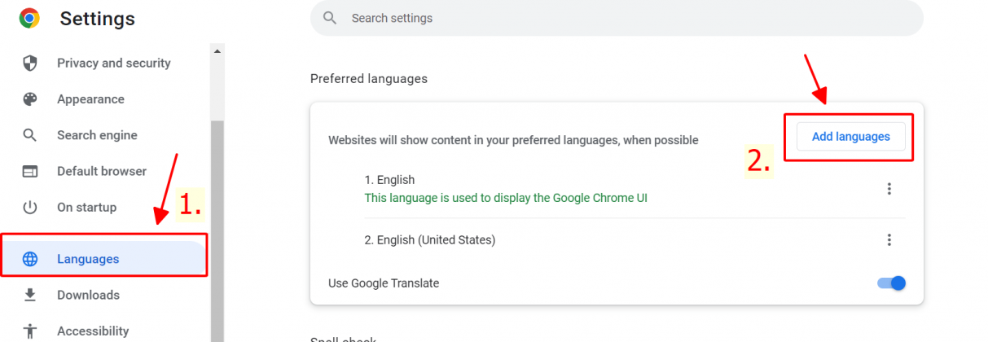Open more actions menu for English

tap(889, 189)
